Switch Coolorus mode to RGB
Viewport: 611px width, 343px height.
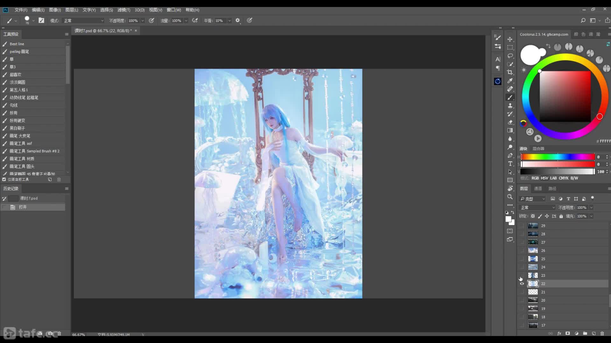pyautogui.click(x=535, y=178)
